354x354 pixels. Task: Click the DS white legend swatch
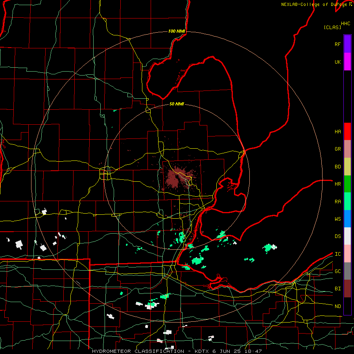click(347, 236)
